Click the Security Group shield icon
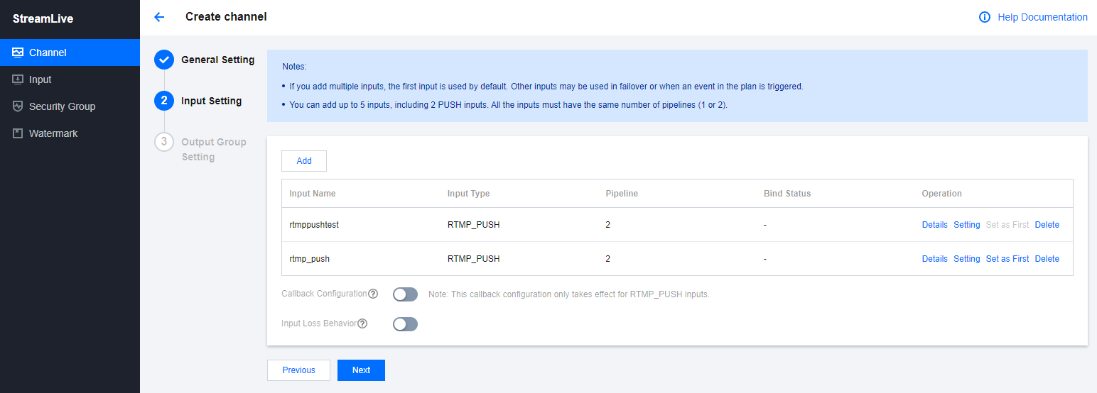The image size is (1097, 393). [x=18, y=106]
